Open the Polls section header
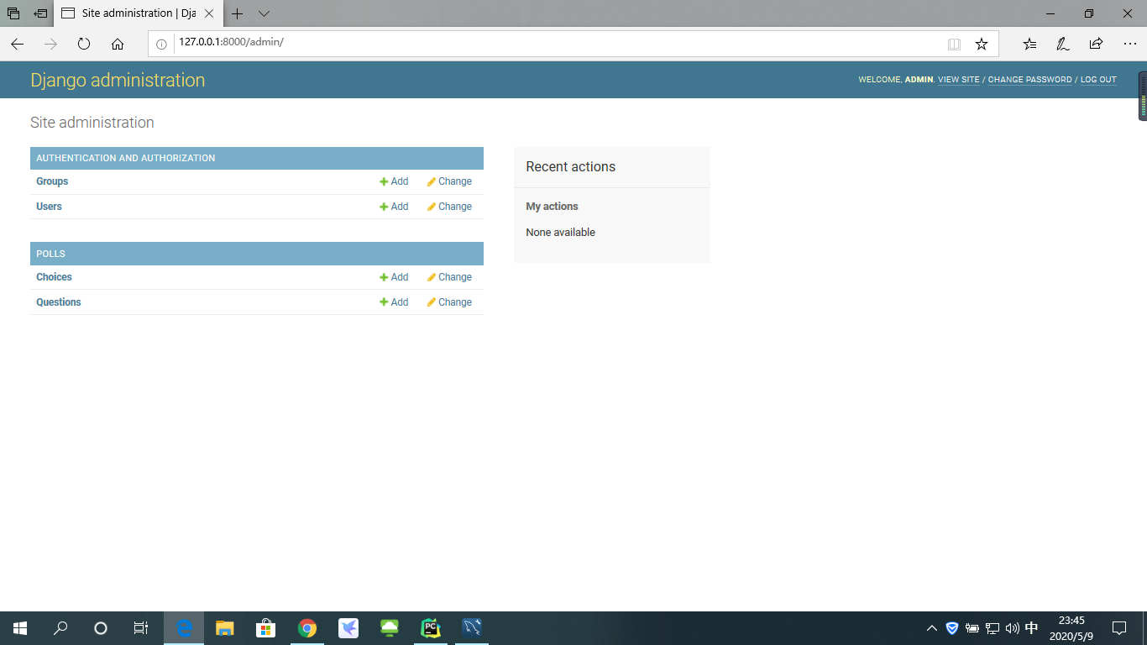1147x645 pixels. coord(50,254)
